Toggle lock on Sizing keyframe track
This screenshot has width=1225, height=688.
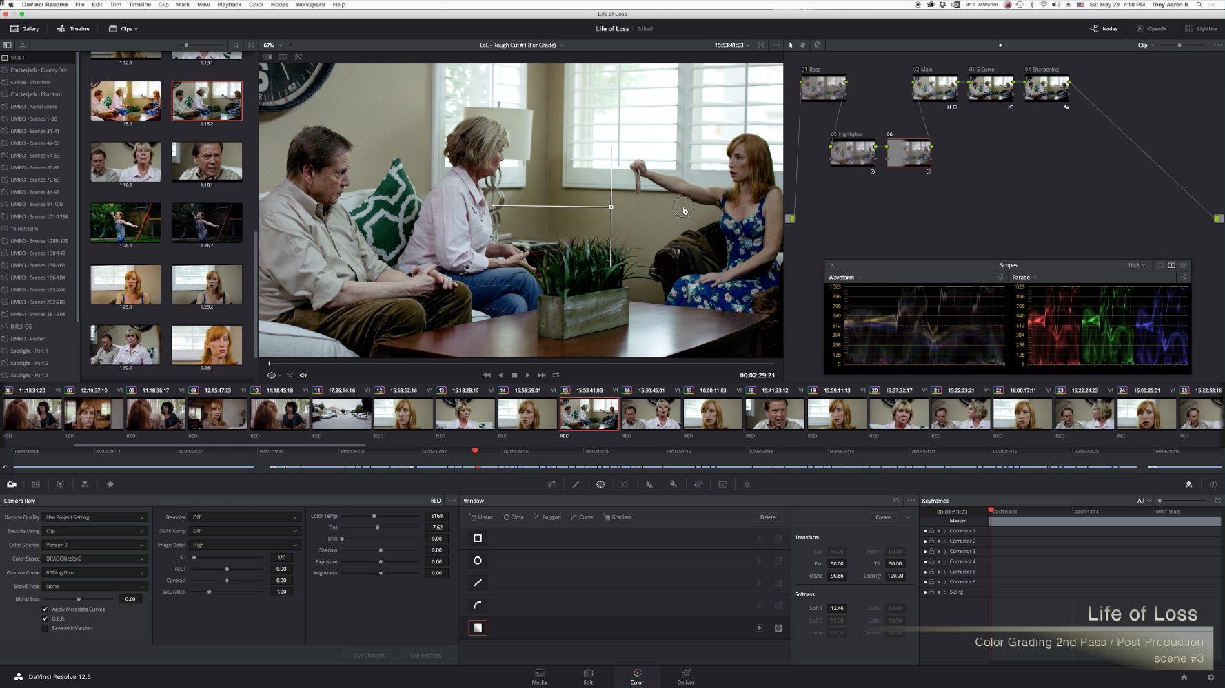(931, 592)
